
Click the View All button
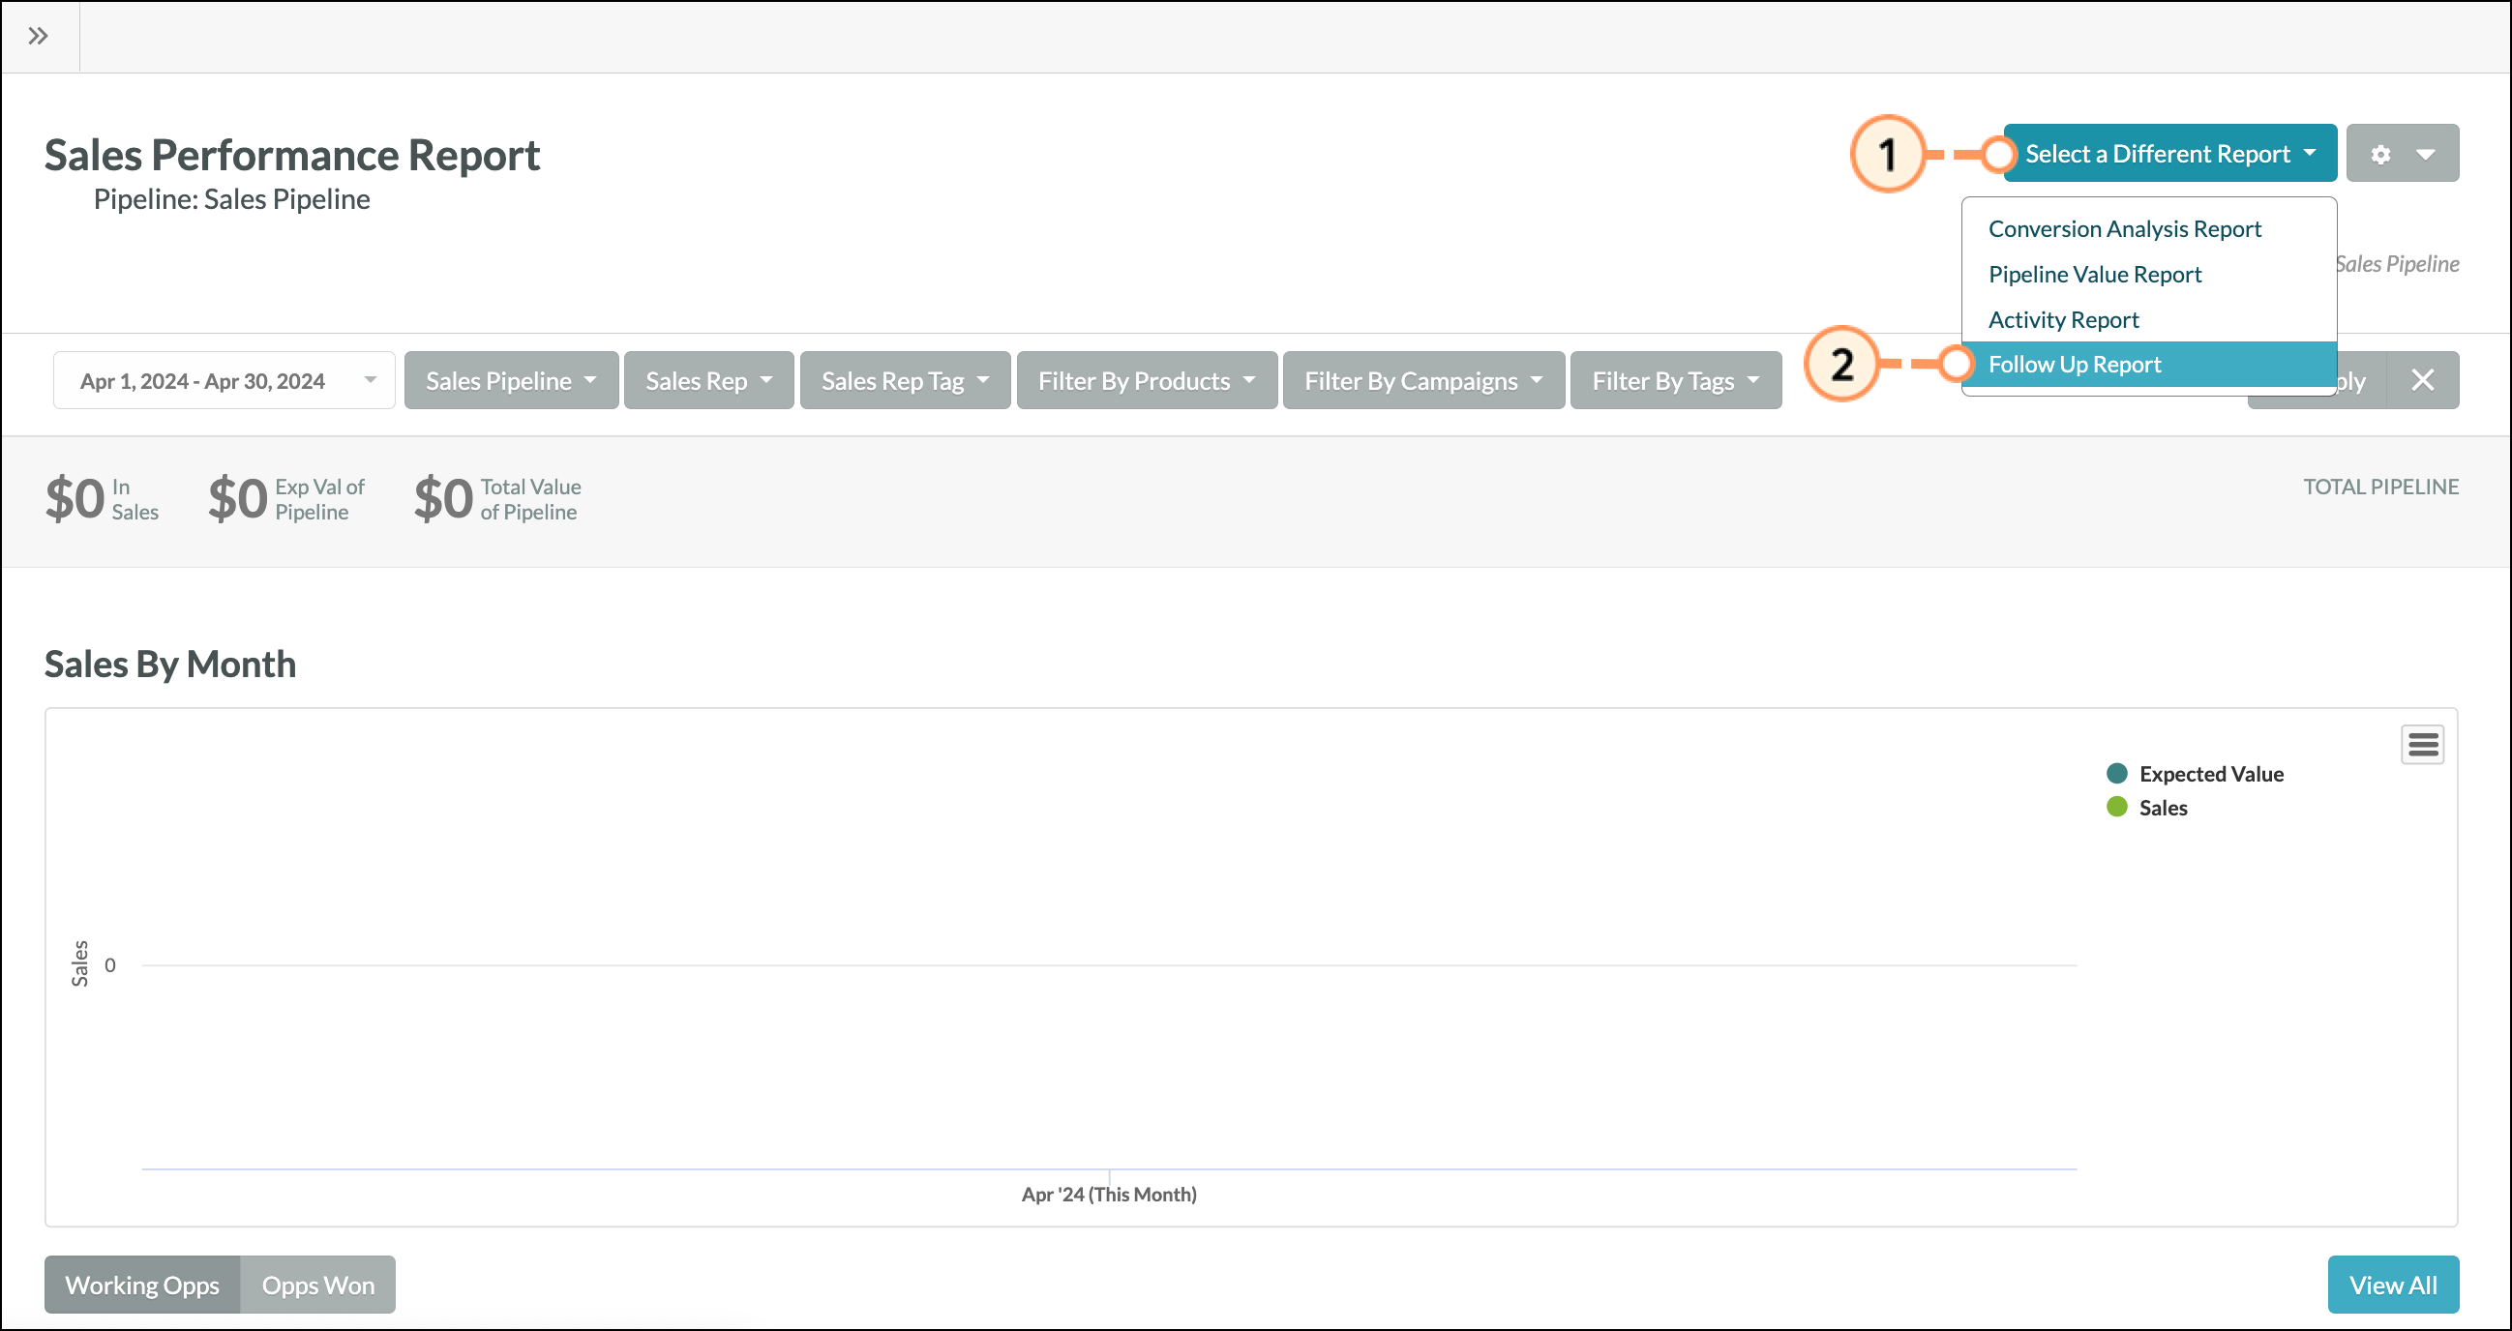click(x=2393, y=1285)
